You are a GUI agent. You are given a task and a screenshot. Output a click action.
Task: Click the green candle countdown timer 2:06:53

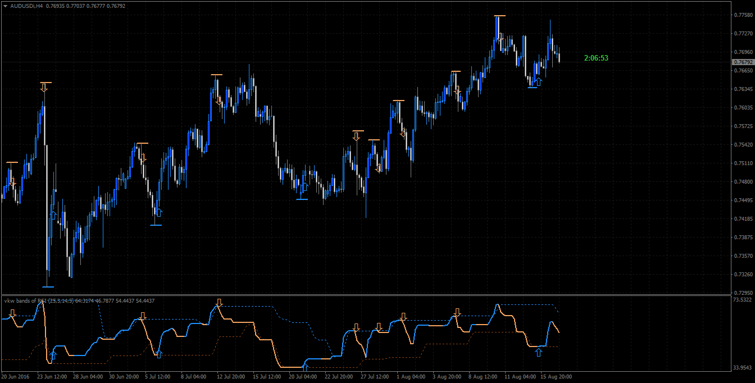tap(596, 58)
